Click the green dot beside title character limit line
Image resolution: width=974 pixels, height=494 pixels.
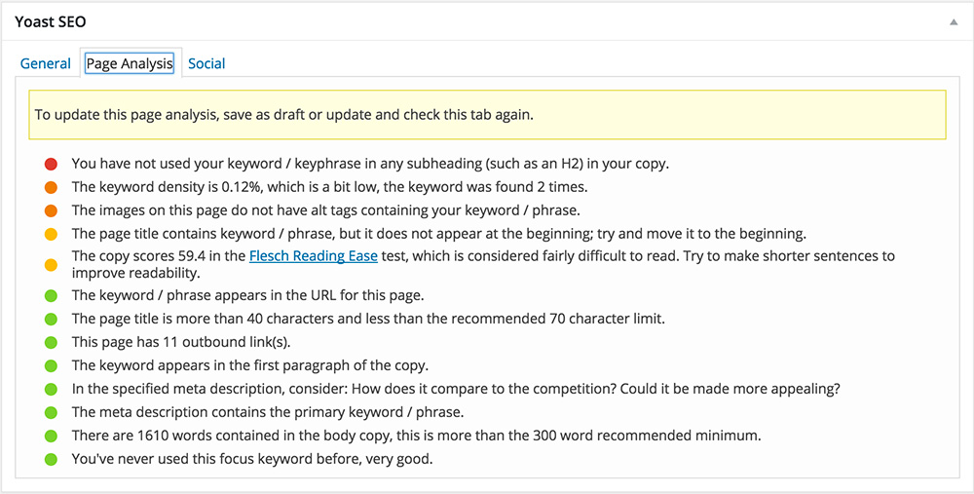51,319
